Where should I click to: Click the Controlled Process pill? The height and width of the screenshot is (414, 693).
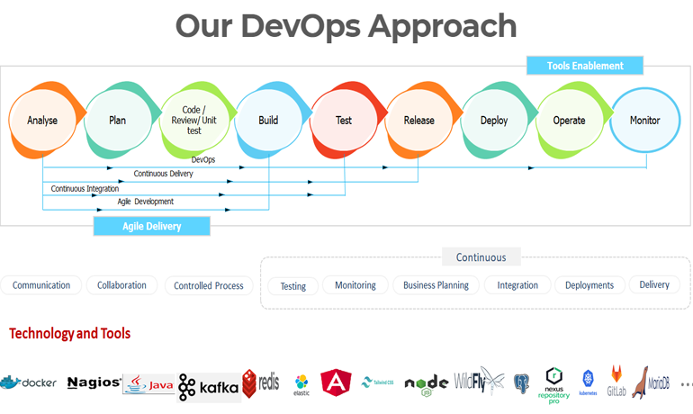[x=209, y=286]
